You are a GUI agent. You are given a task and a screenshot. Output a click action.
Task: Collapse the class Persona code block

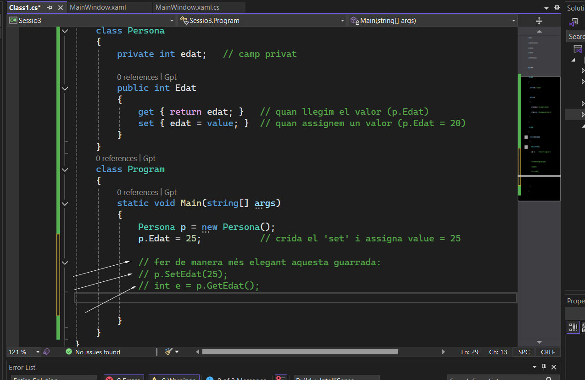[65, 31]
